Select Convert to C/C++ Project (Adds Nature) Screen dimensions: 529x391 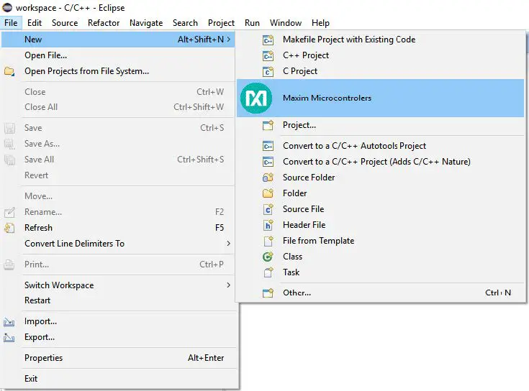[380, 162]
